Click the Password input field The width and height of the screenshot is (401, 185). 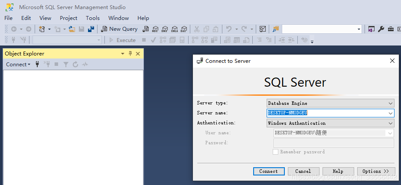coord(334,143)
